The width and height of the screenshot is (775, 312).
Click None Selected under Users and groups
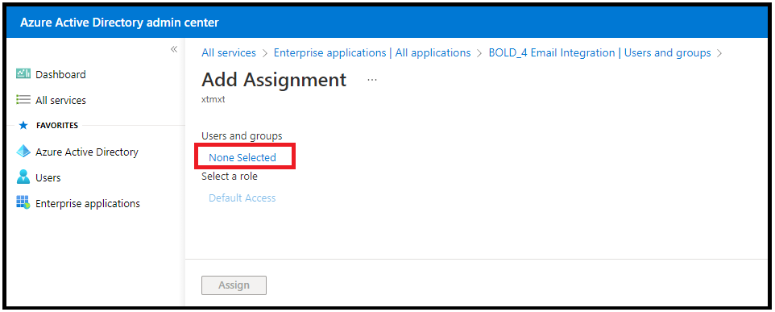point(242,158)
